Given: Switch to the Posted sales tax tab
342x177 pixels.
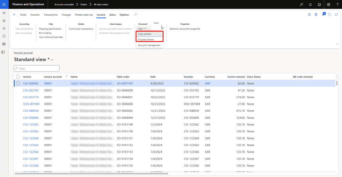Looking at the screenshot, I should pos(84,15).
